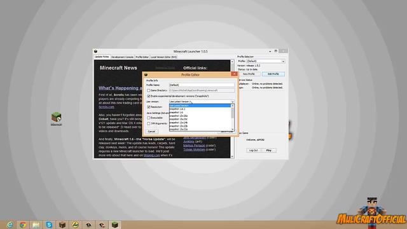Click the version list scroll-up arrow
The width and height of the screenshot is (407, 229).
[x=232, y=106]
